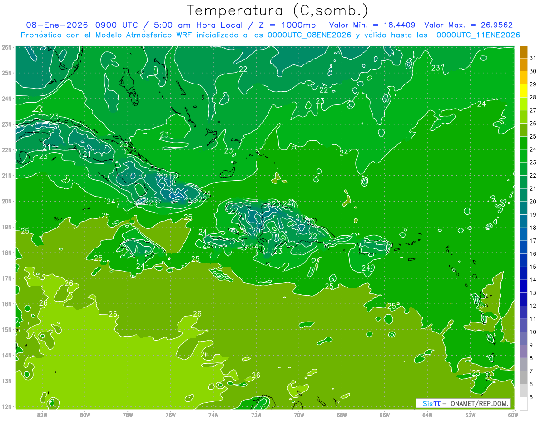The height and width of the screenshot is (421, 545).
Task: Click the "22N" latitude axis label
Action: 6,150
